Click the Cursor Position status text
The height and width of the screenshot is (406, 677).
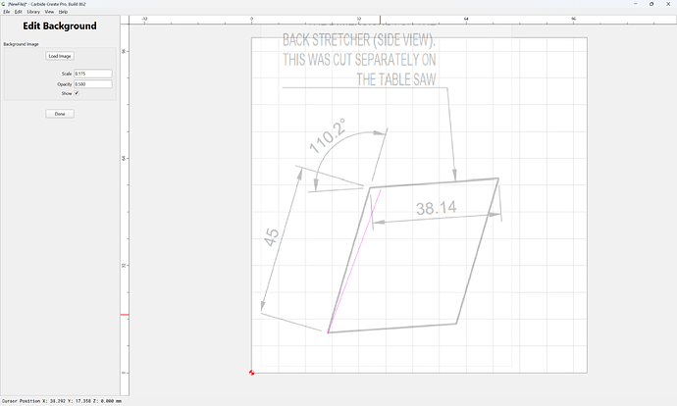point(61,401)
